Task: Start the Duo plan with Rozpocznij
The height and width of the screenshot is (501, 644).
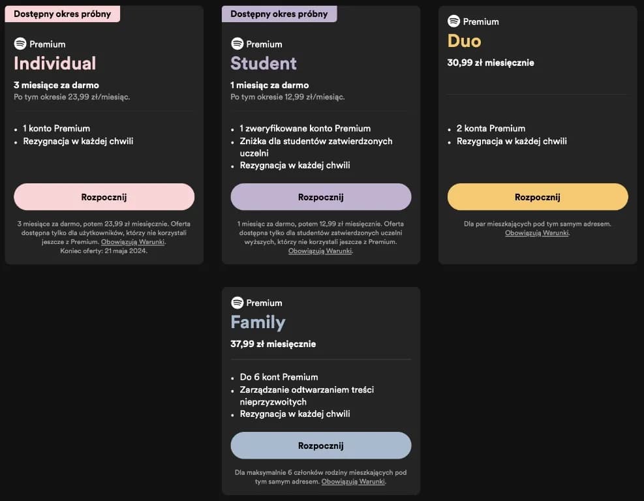Action: (x=537, y=196)
